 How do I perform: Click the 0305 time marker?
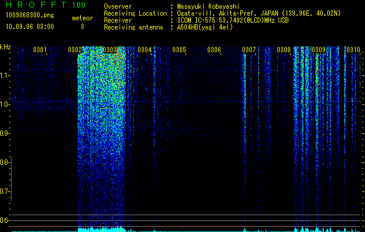click(179, 49)
